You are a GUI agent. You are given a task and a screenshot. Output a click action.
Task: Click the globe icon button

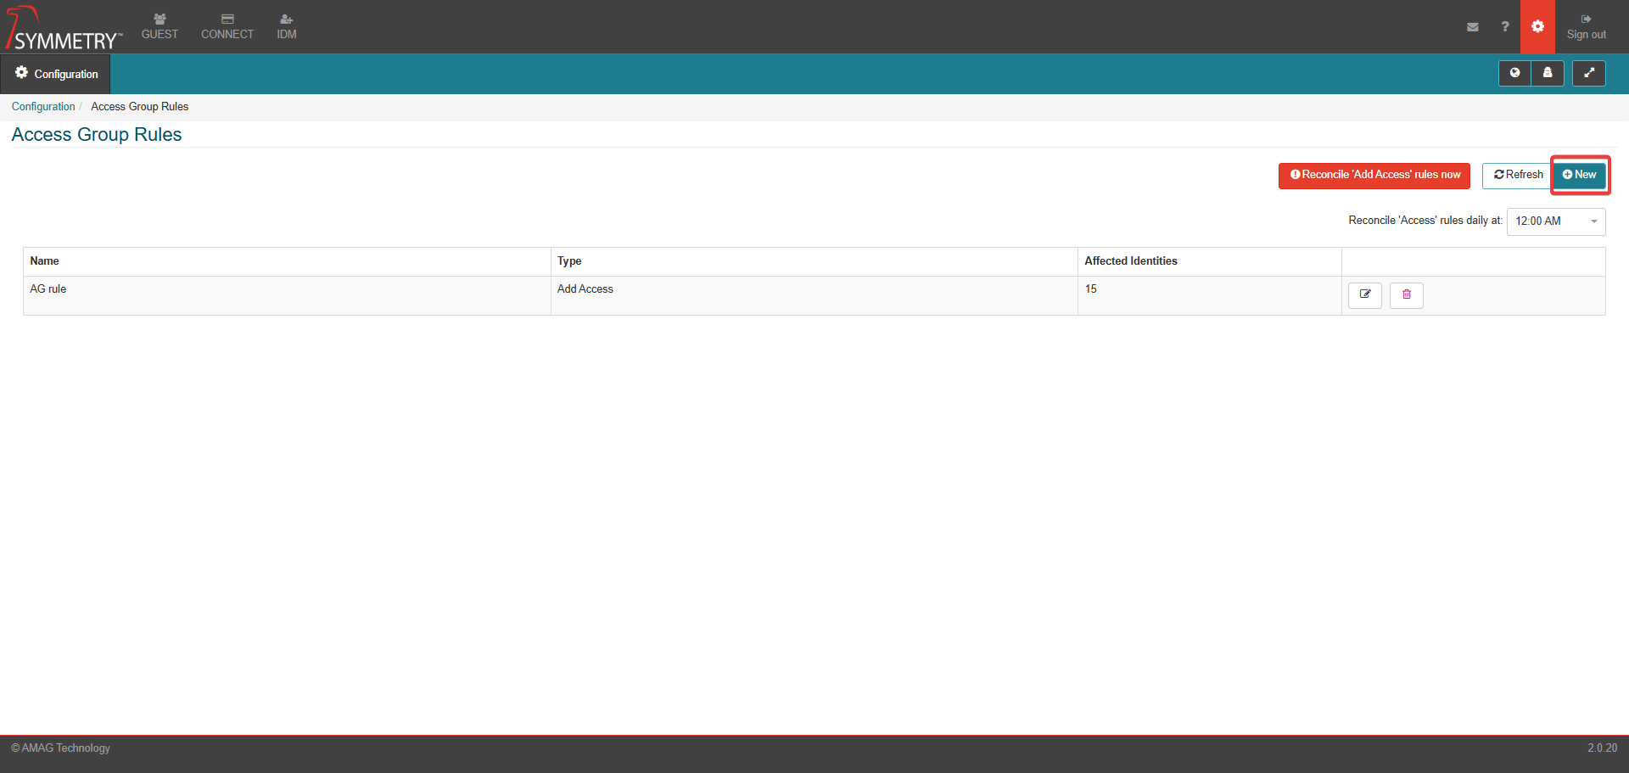point(1514,74)
